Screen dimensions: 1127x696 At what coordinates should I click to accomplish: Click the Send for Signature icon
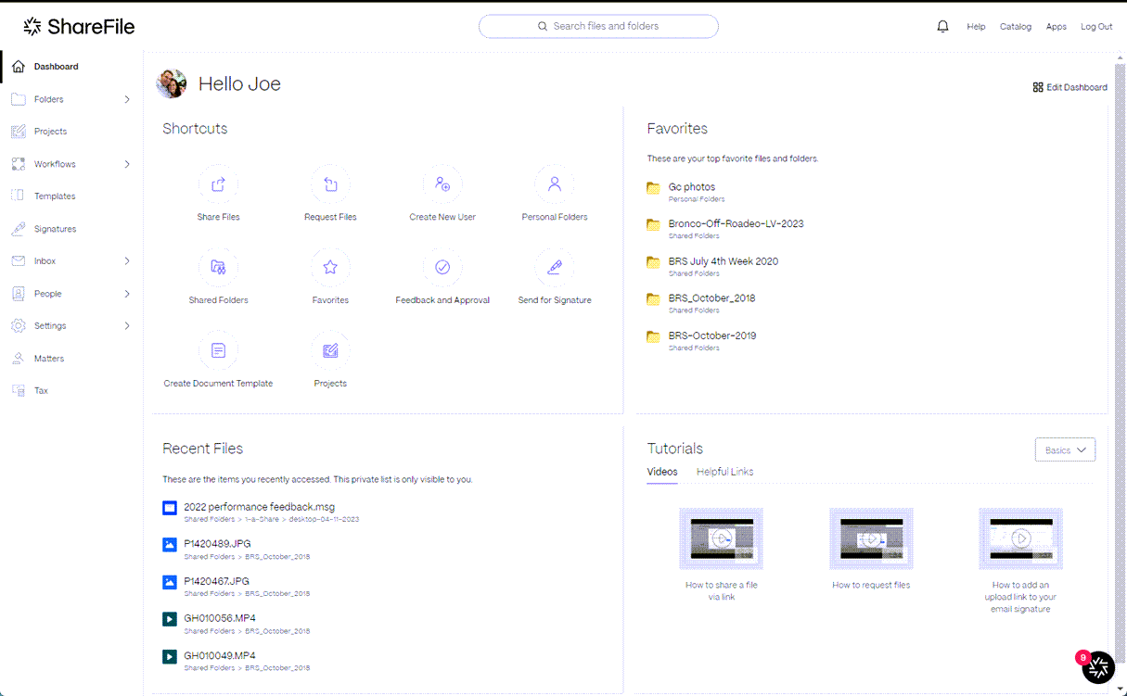click(555, 268)
